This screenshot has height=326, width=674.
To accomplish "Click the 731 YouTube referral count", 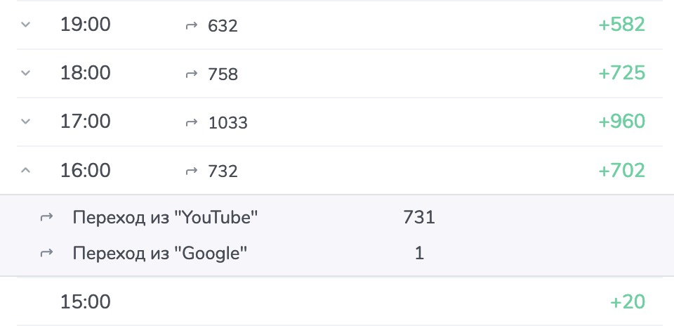I will [419, 218].
